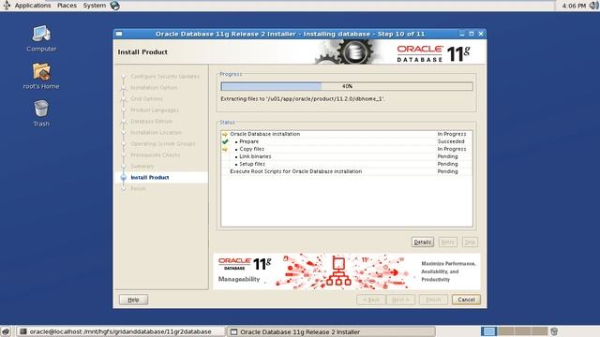The height and width of the screenshot is (337, 600).
Task: Click the volume speaker icon in top panel
Action: click(x=594, y=6)
